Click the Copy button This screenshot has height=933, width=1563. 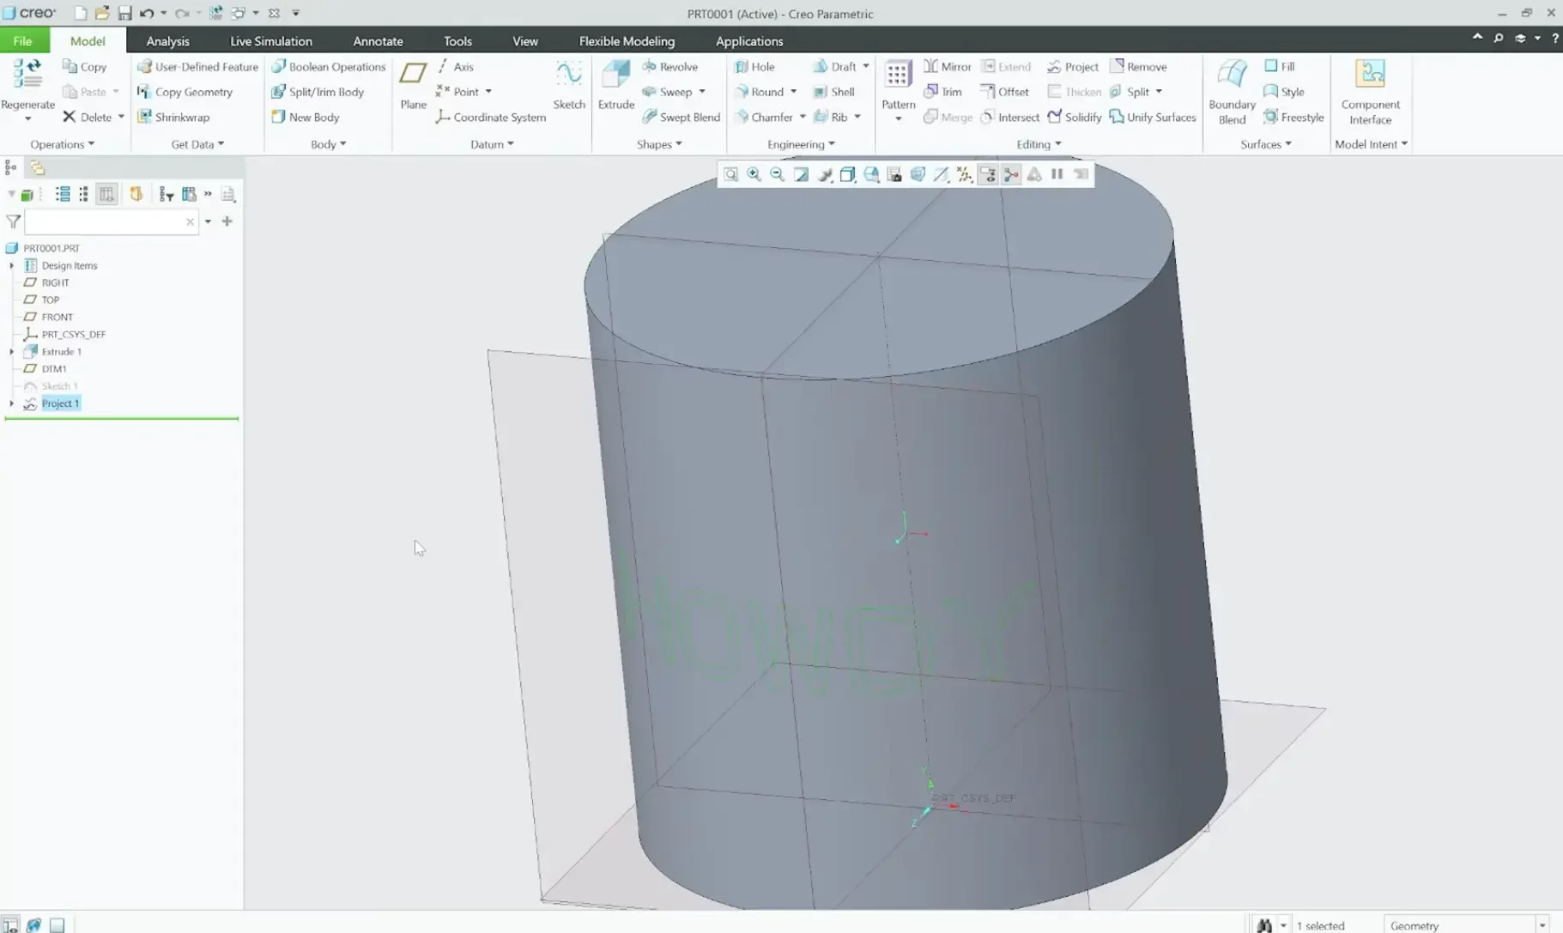85,66
